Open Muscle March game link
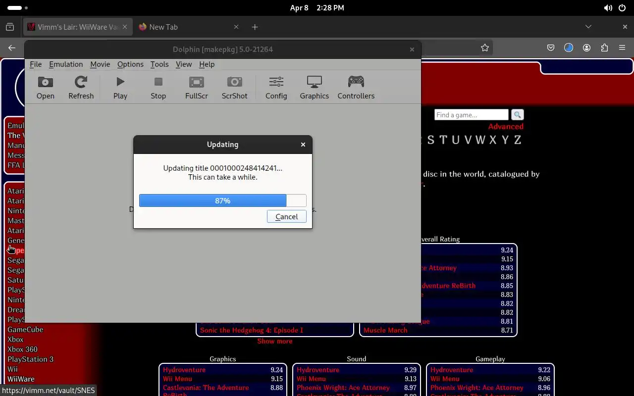 [385, 330]
